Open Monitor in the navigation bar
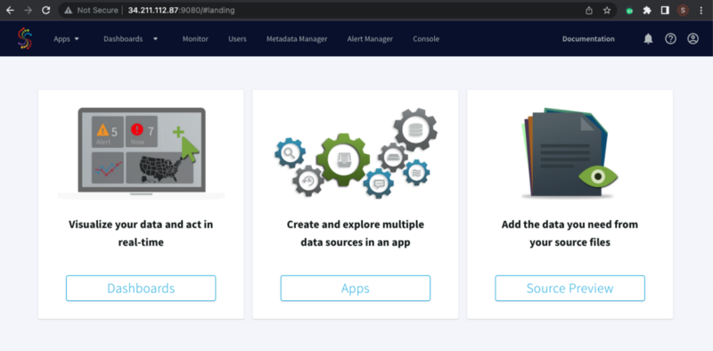Screen dimensions: 713x351 tap(195, 39)
